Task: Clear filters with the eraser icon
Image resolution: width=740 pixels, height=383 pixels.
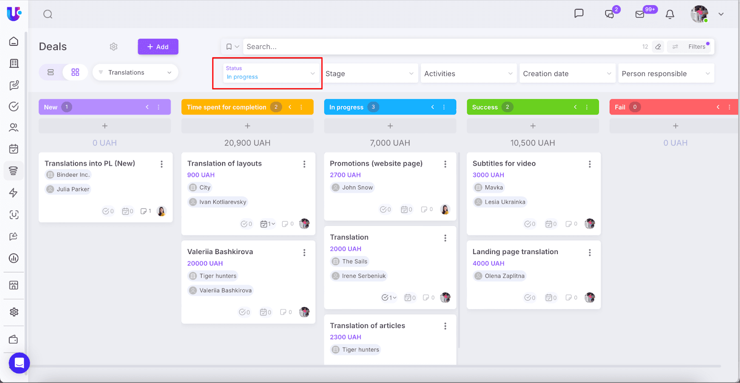Action: 658,47
